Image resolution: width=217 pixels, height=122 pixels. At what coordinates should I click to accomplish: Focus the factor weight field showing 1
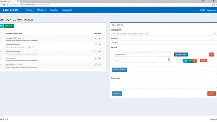(x=164, y=54)
